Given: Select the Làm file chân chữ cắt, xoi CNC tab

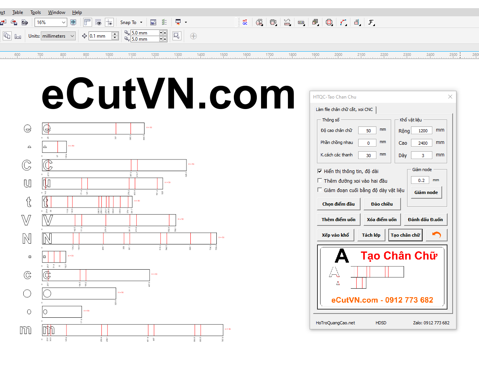Looking at the screenshot, I should click(x=344, y=109).
